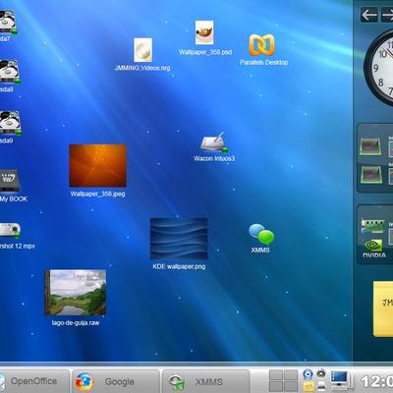Select the 12 mpx camera device icon
Screen dimensions: 393x393
(x=10, y=230)
